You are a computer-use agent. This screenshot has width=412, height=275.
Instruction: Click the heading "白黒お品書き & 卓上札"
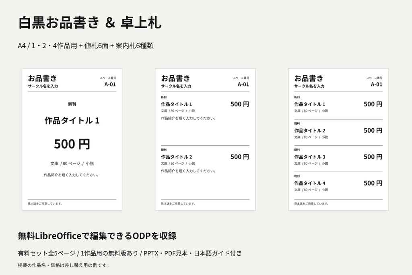click(x=90, y=23)
